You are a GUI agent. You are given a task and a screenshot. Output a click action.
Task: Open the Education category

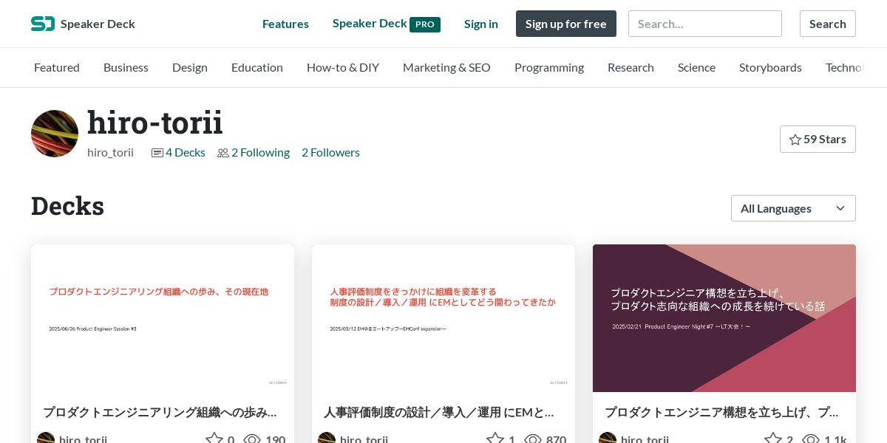tap(257, 67)
